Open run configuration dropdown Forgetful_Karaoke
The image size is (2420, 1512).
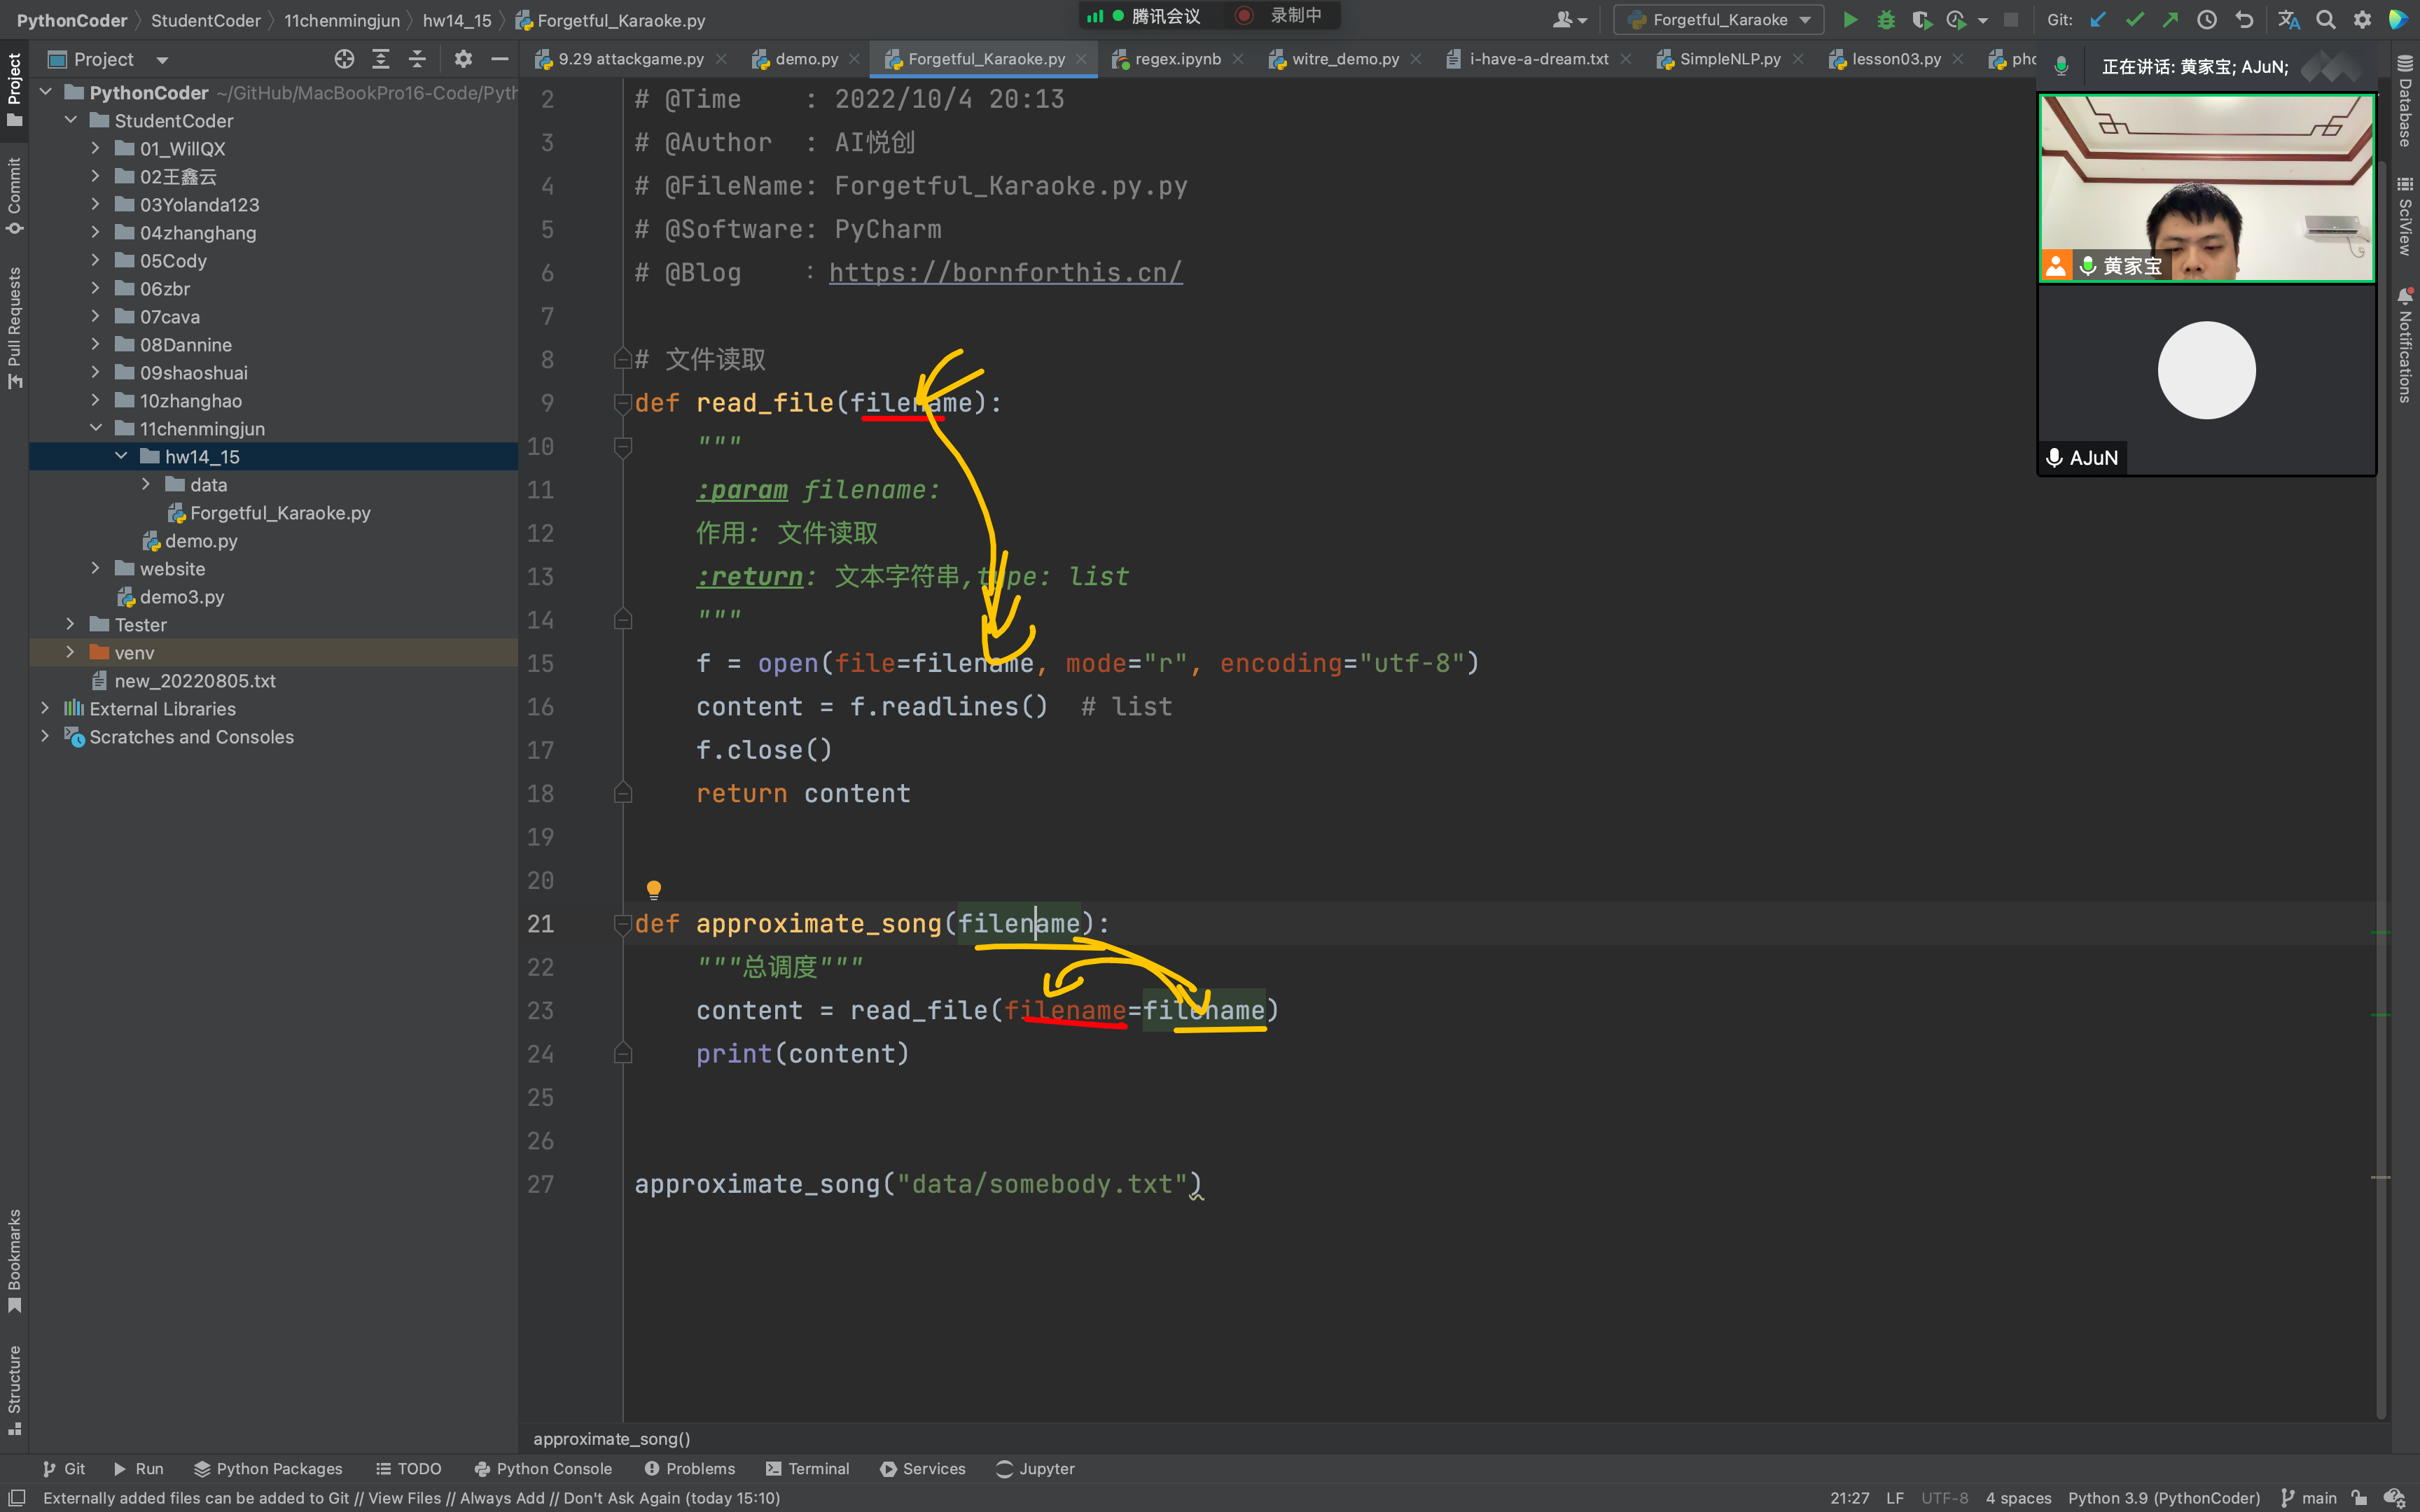(x=1720, y=19)
